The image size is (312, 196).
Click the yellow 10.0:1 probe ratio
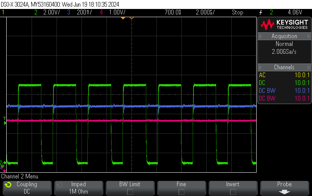[x=302, y=75]
